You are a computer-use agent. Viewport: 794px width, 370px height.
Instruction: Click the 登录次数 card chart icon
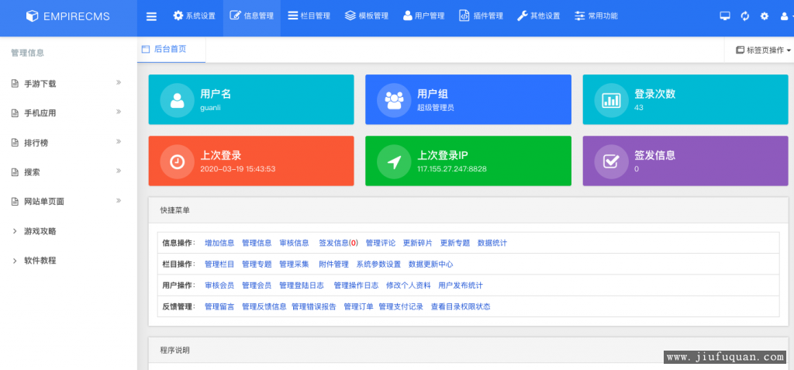click(x=611, y=100)
